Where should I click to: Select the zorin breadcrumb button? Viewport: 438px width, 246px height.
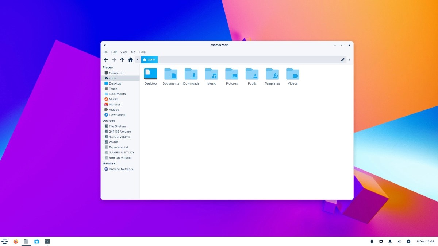[149, 59]
